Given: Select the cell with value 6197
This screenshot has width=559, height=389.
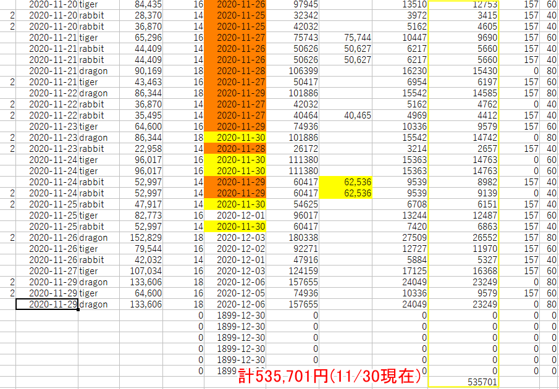Looking at the screenshot, I should tap(463, 82).
